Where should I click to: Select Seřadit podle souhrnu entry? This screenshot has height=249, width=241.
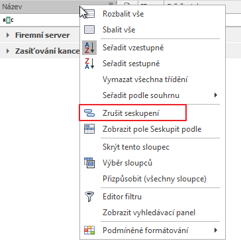point(152,95)
